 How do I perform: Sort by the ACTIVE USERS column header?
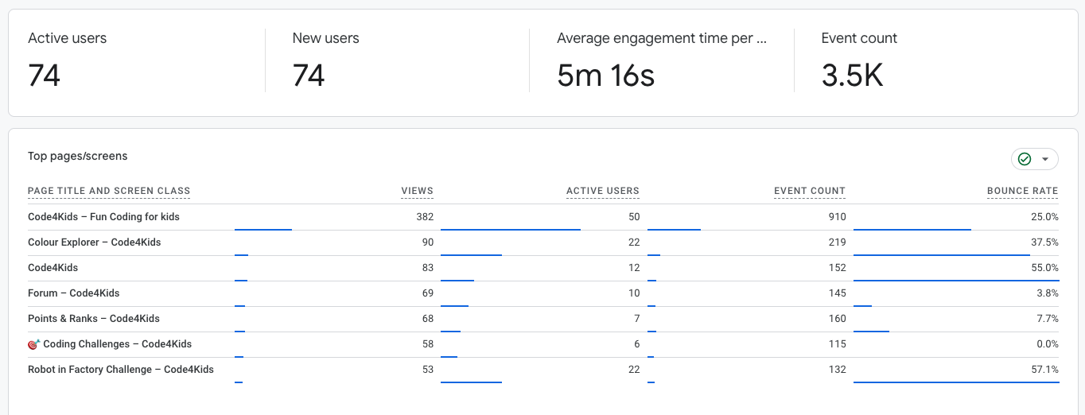click(x=603, y=191)
